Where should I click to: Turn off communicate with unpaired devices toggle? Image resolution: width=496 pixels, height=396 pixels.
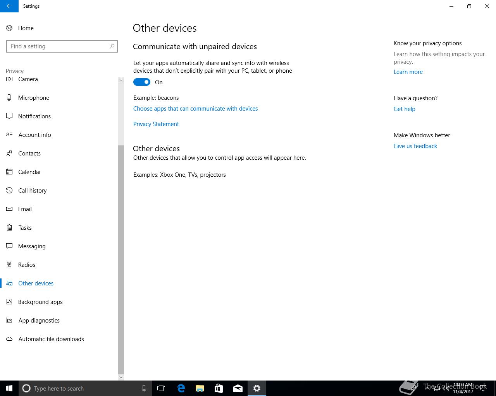click(142, 82)
